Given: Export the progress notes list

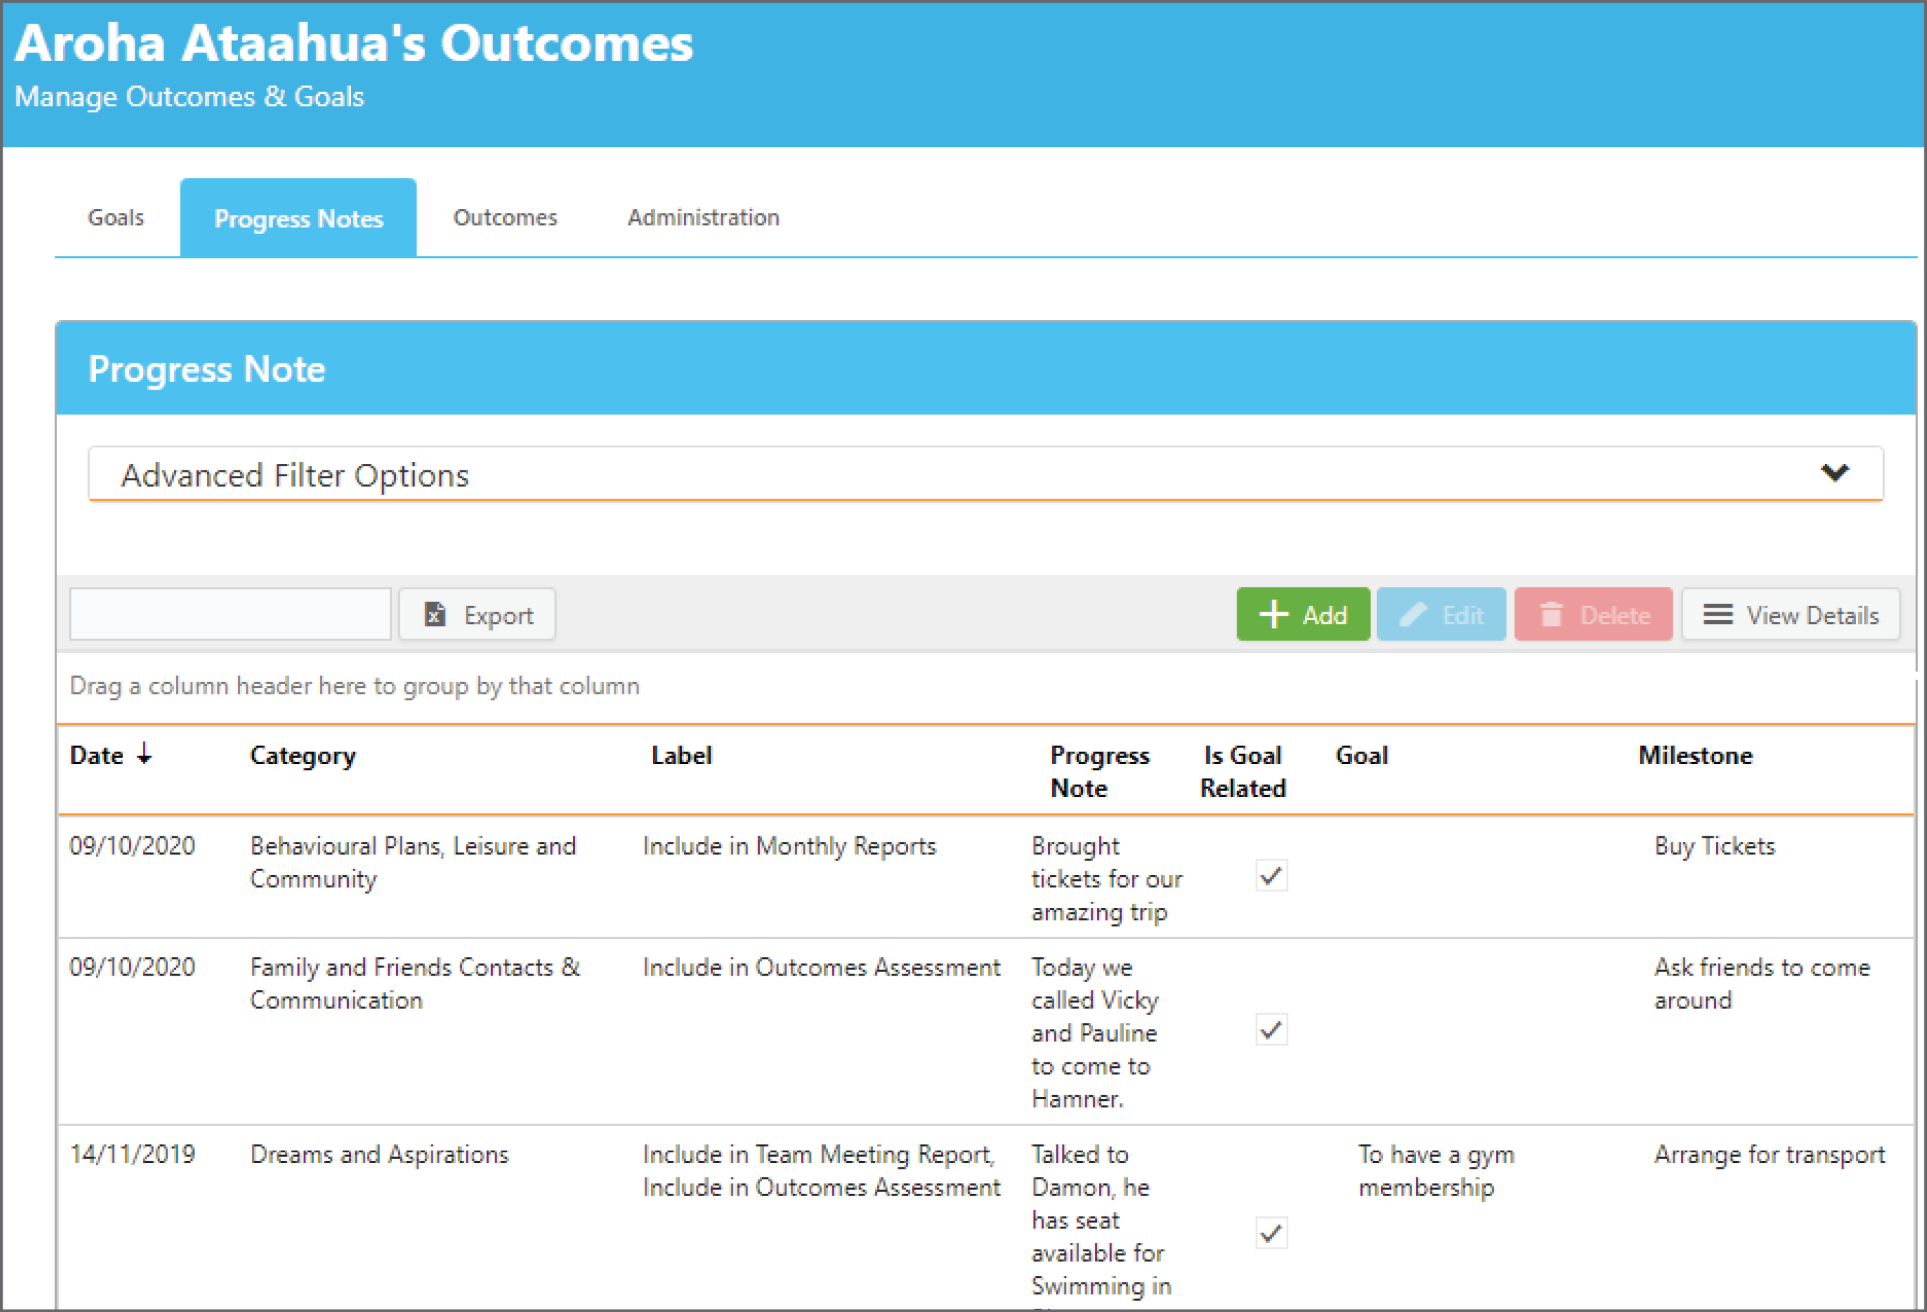Looking at the screenshot, I should (x=477, y=614).
